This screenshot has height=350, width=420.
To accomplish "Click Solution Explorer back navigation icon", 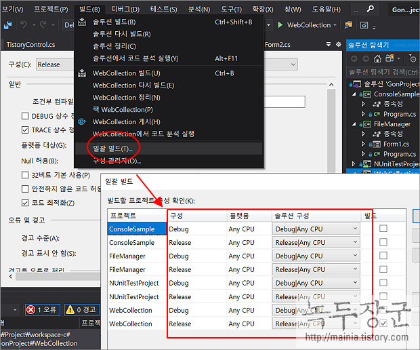I will pyautogui.click(x=354, y=58).
